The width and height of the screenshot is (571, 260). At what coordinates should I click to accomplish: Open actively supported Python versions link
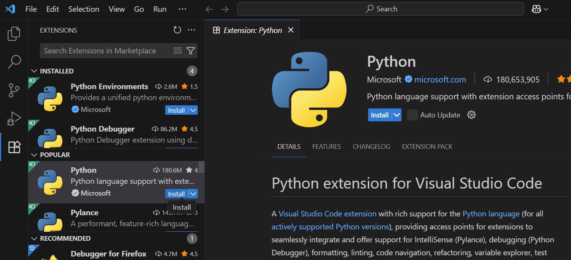[330, 227]
